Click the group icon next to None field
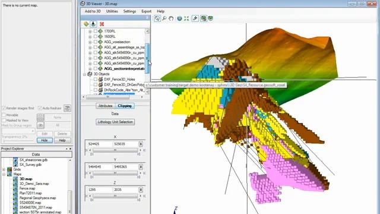 40,118
